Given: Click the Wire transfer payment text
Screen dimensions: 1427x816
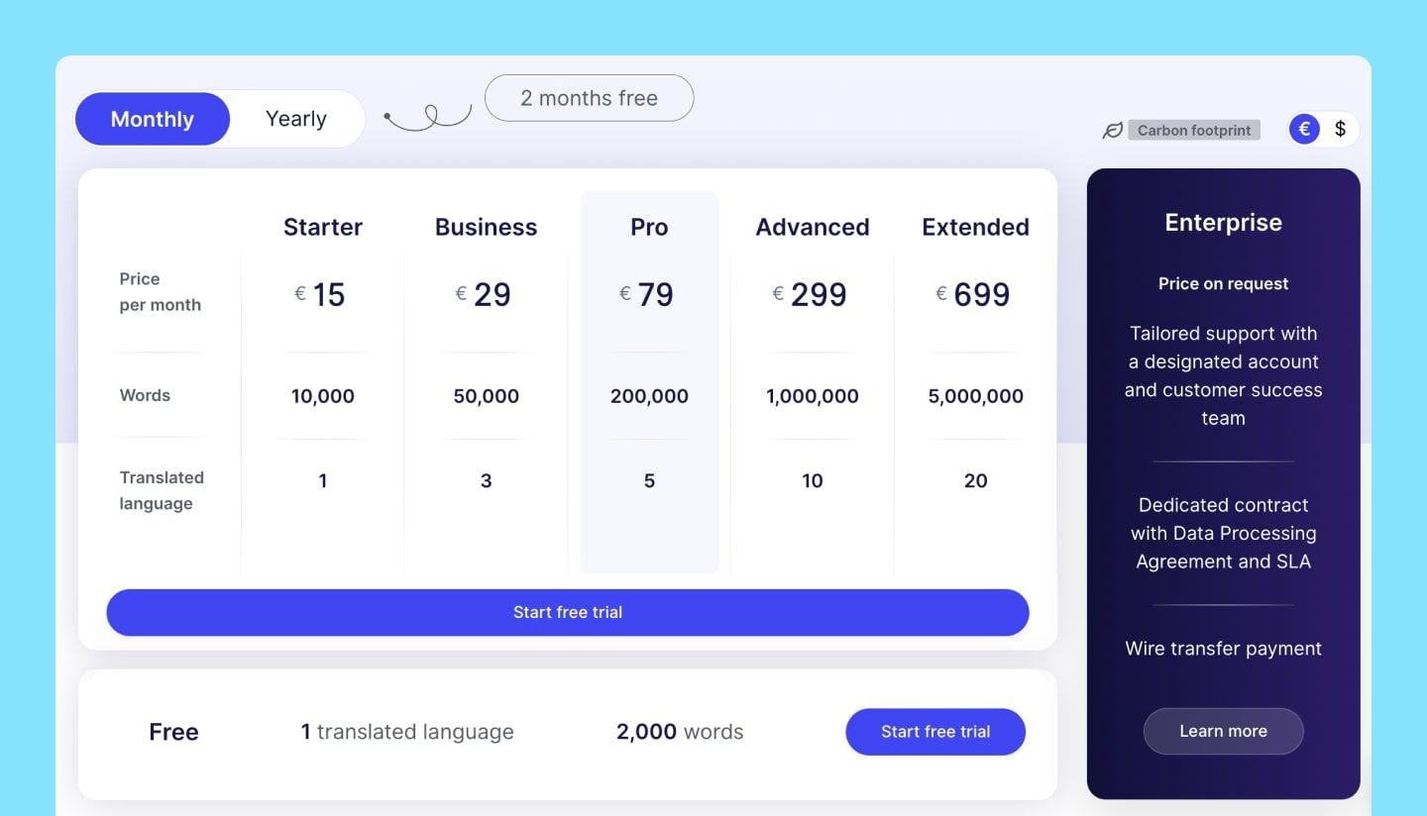Looking at the screenshot, I should click(x=1223, y=649).
